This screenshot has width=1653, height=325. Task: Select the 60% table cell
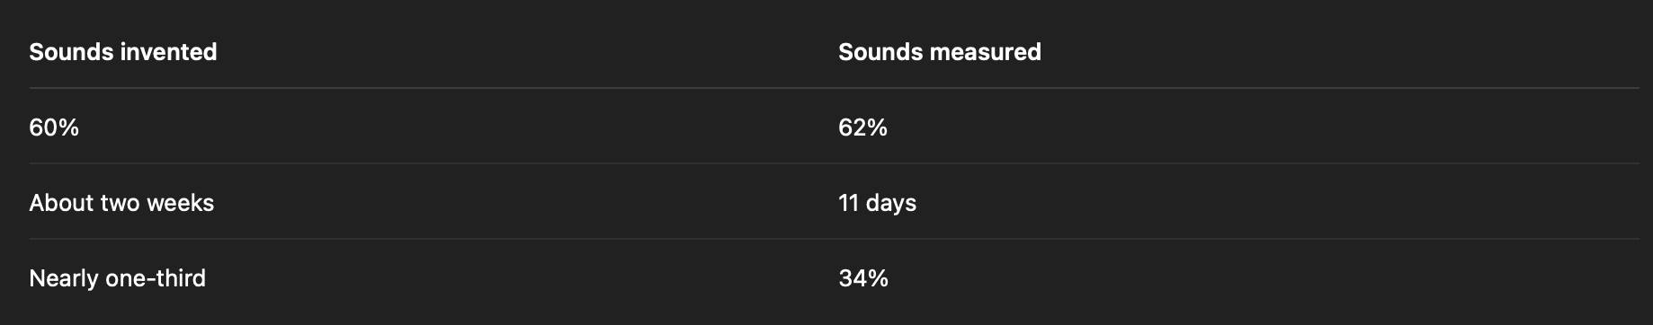click(54, 127)
